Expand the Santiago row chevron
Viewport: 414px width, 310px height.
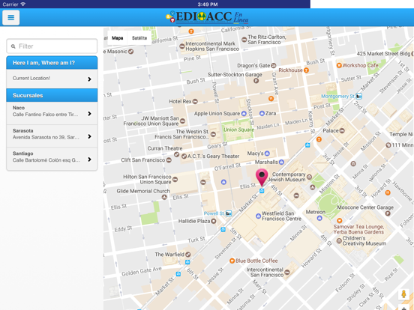pos(89,159)
